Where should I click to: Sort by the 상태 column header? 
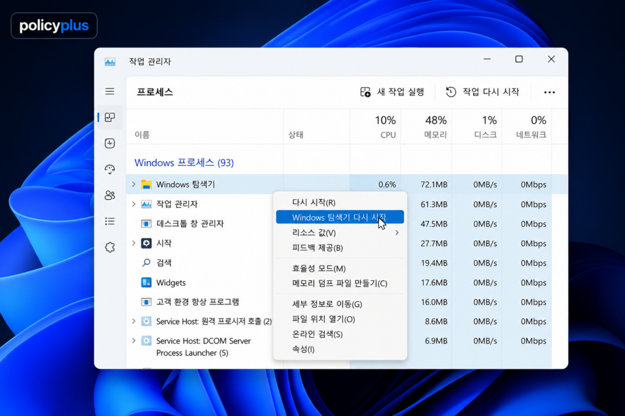click(x=317, y=127)
